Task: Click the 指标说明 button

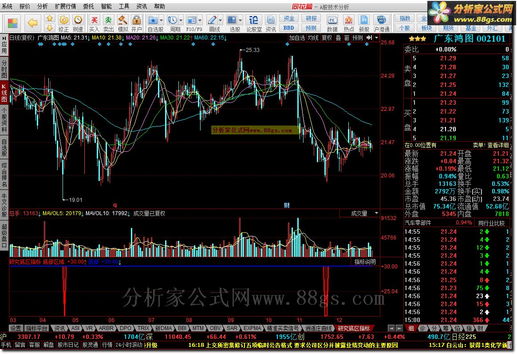Action: click(365, 262)
